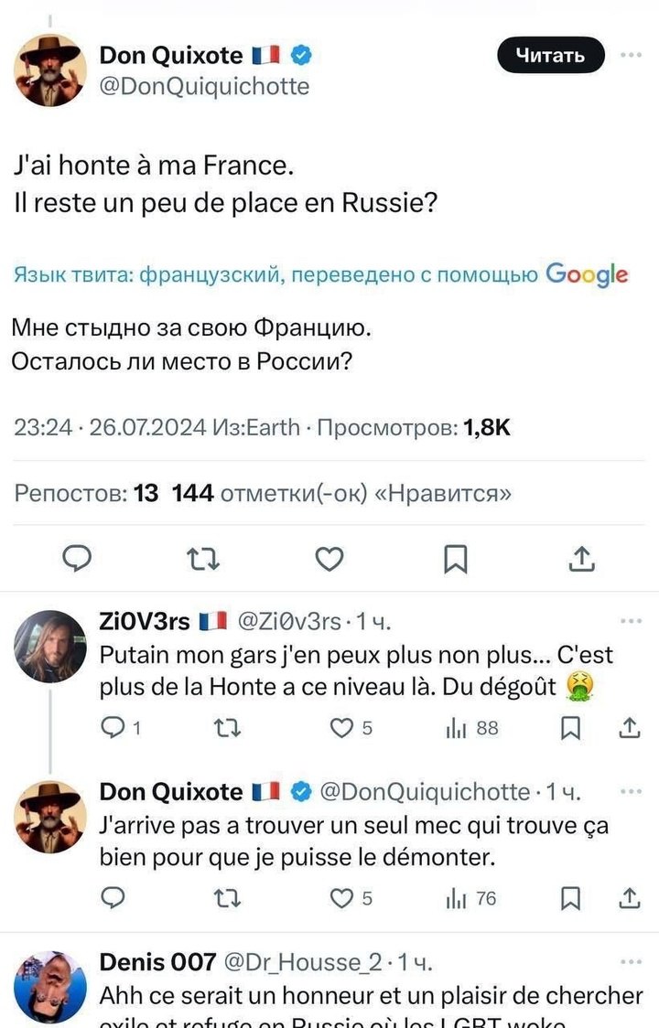
Task: Open more options on Denis 007 reply
Action: (x=631, y=962)
